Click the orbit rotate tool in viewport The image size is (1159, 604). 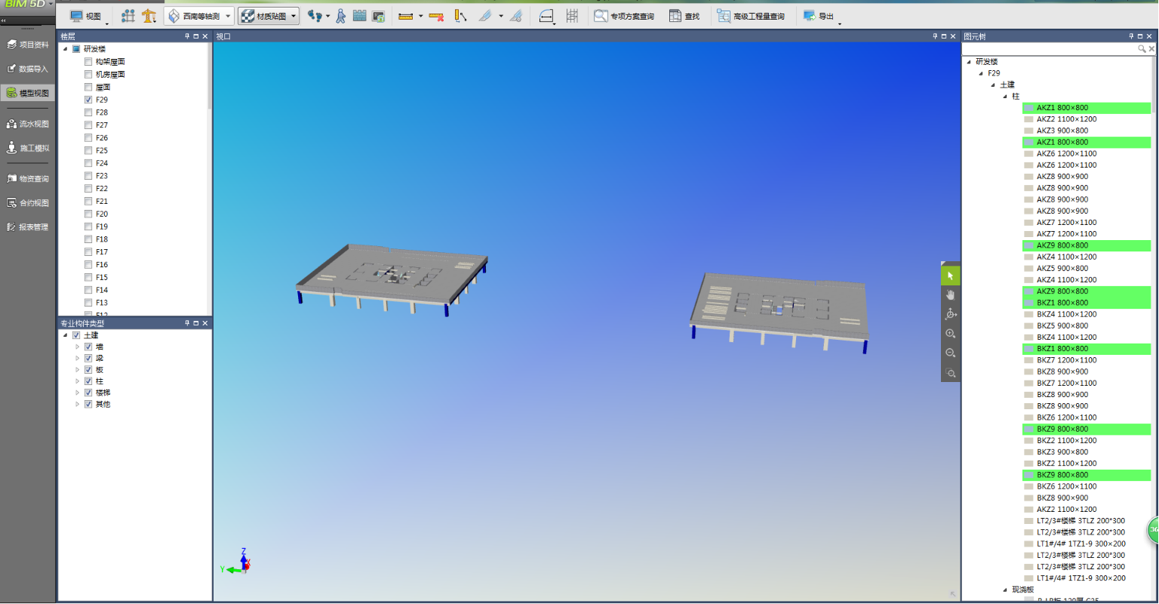[951, 314]
